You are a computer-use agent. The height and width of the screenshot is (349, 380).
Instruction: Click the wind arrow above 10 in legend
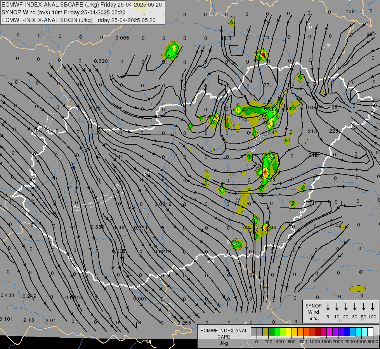(337, 307)
